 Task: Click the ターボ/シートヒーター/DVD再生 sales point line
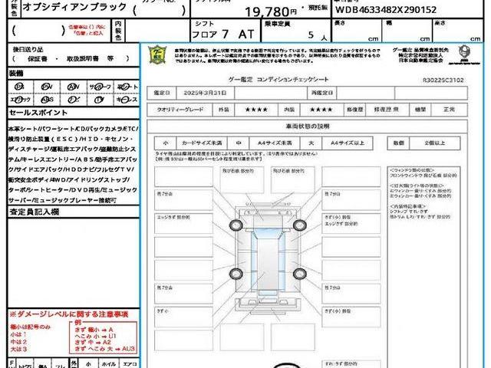coord(73,190)
